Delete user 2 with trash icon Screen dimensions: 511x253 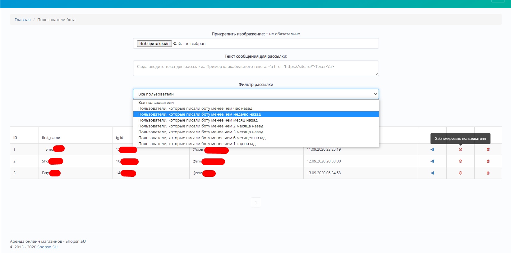click(x=488, y=161)
